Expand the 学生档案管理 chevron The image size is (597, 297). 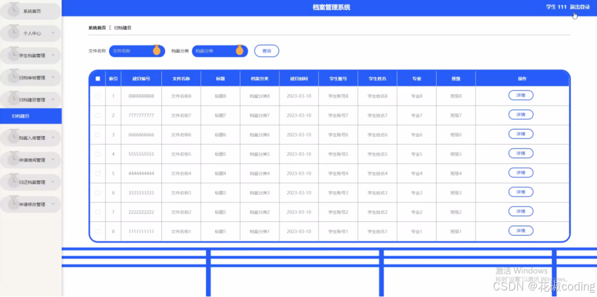(53, 55)
